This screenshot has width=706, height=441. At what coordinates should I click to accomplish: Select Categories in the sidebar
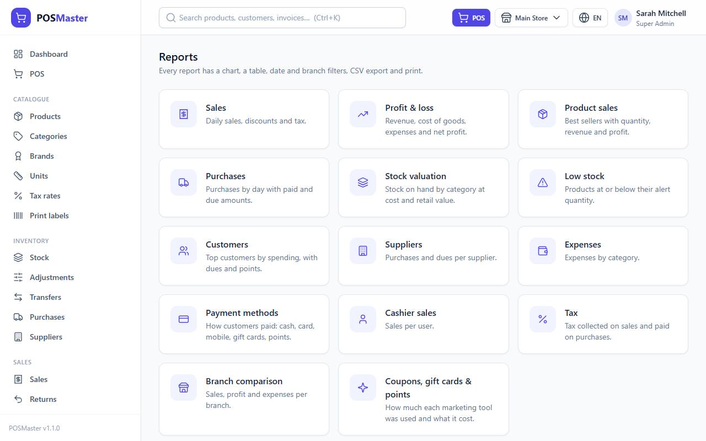71,136
